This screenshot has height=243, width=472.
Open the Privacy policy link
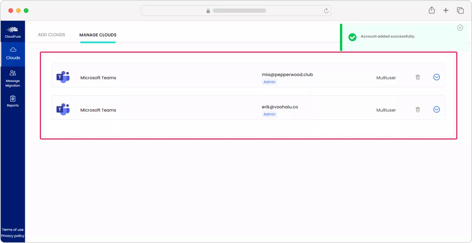[13, 236]
